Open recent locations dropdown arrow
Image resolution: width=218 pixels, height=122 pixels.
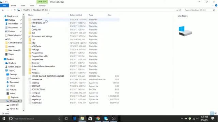pos(11,10)
